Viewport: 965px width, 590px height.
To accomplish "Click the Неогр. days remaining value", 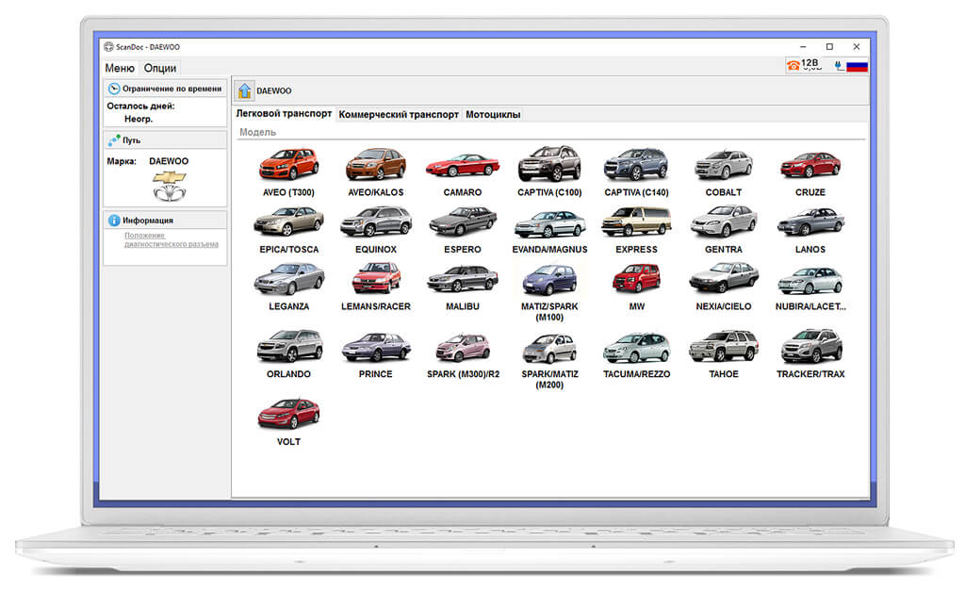I will [139, 119].
